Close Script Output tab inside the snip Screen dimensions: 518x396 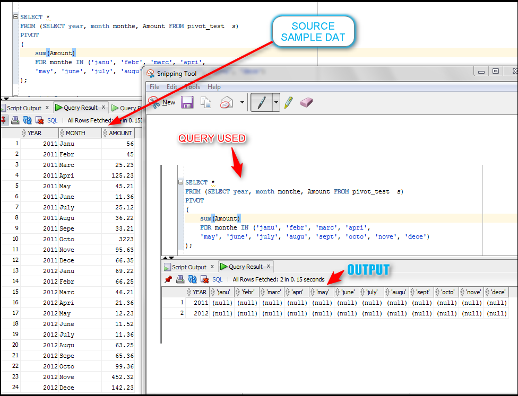click(212, 267)
